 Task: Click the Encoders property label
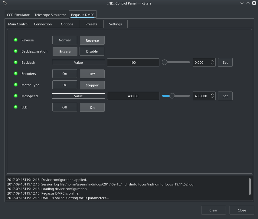coord(29,74)
